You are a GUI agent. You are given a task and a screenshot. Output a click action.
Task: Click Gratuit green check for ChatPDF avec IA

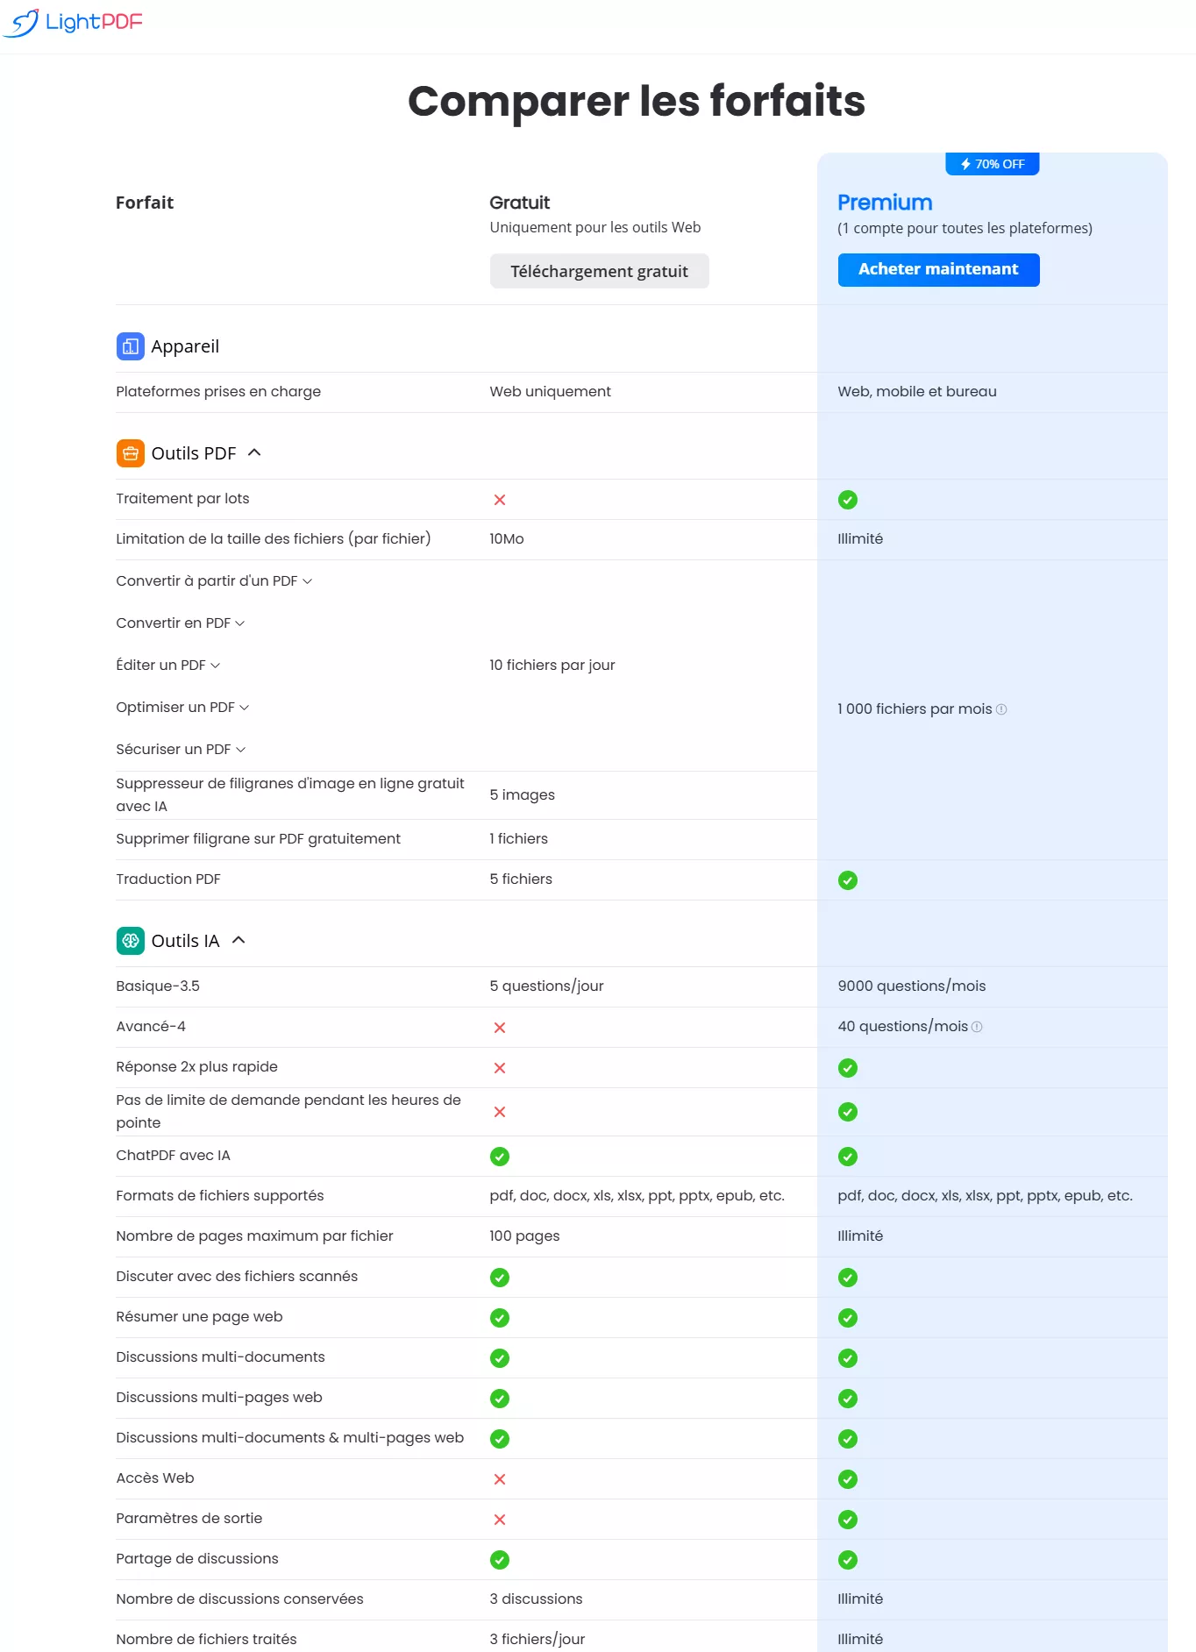pos(500,1157)
